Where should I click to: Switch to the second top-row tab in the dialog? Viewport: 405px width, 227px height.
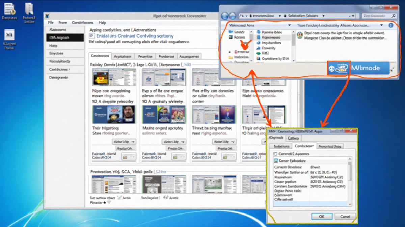pos(293,138)
